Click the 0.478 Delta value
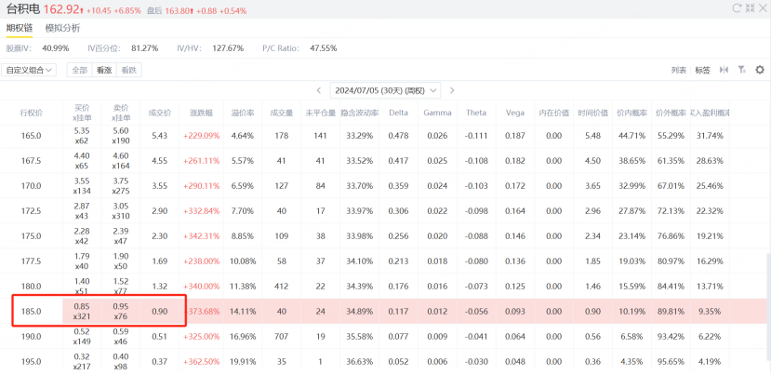Viewport: 771px width, 375px height. (398, 136)
